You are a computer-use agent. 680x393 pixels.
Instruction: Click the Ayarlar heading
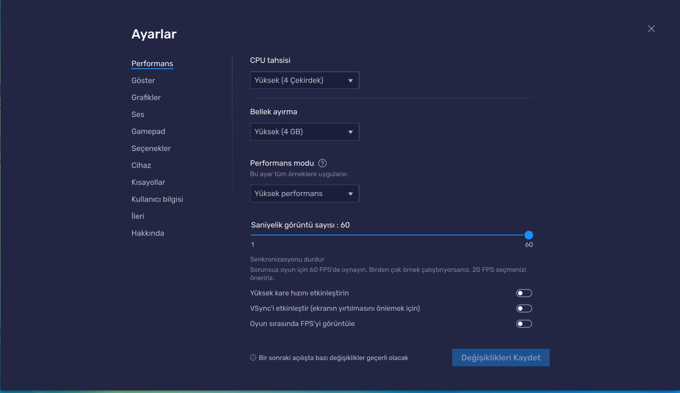point(154,34)
